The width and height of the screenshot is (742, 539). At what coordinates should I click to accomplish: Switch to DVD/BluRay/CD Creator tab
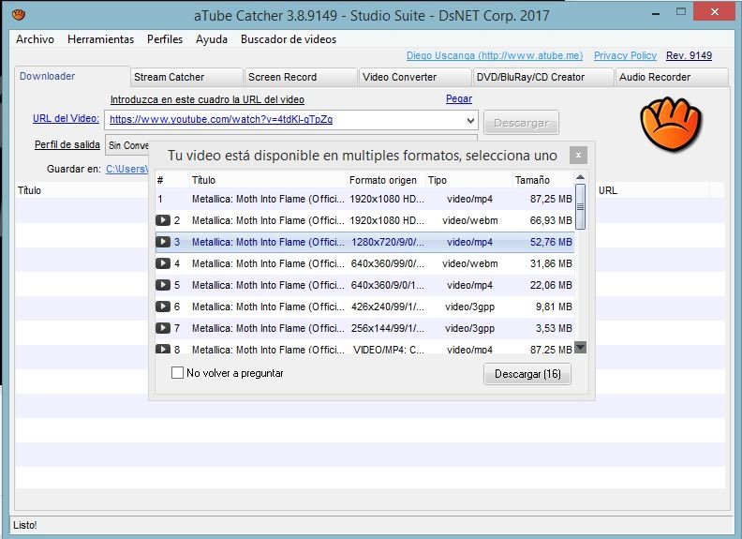[x=543, y=77]
